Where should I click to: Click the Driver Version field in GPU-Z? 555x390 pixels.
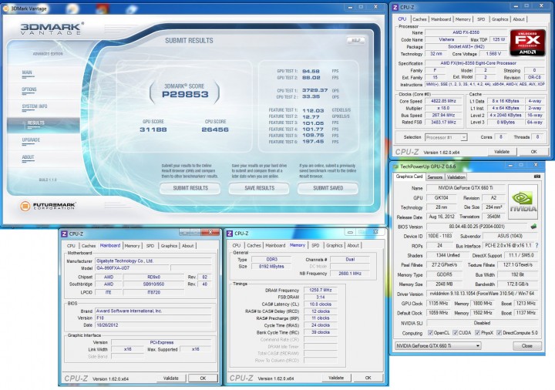pos(482,294)
